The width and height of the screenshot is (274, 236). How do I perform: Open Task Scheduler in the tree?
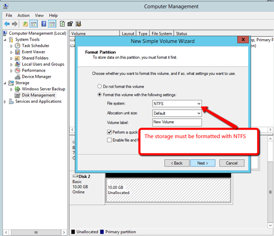(x=35, y=46)
